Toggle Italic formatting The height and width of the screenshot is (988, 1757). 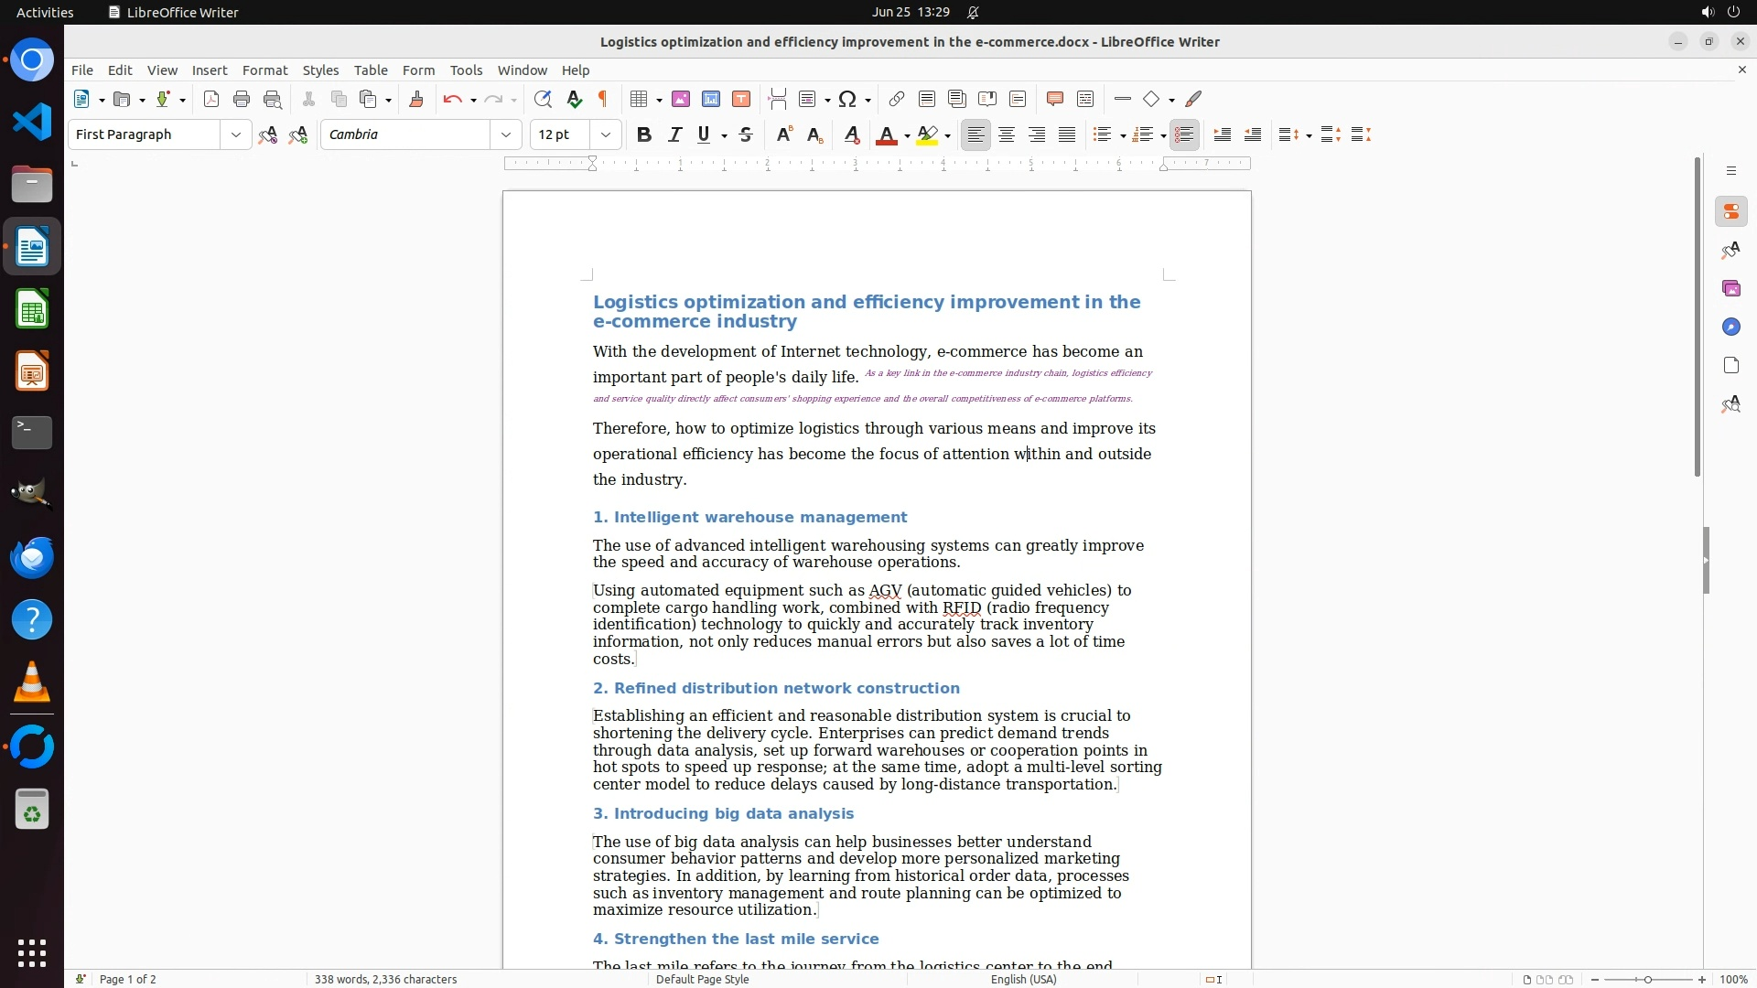click(674, 134)
